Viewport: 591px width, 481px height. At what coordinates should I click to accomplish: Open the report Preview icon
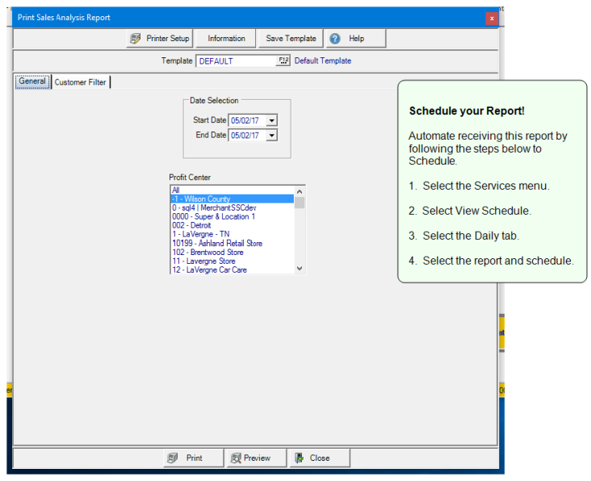236,458
